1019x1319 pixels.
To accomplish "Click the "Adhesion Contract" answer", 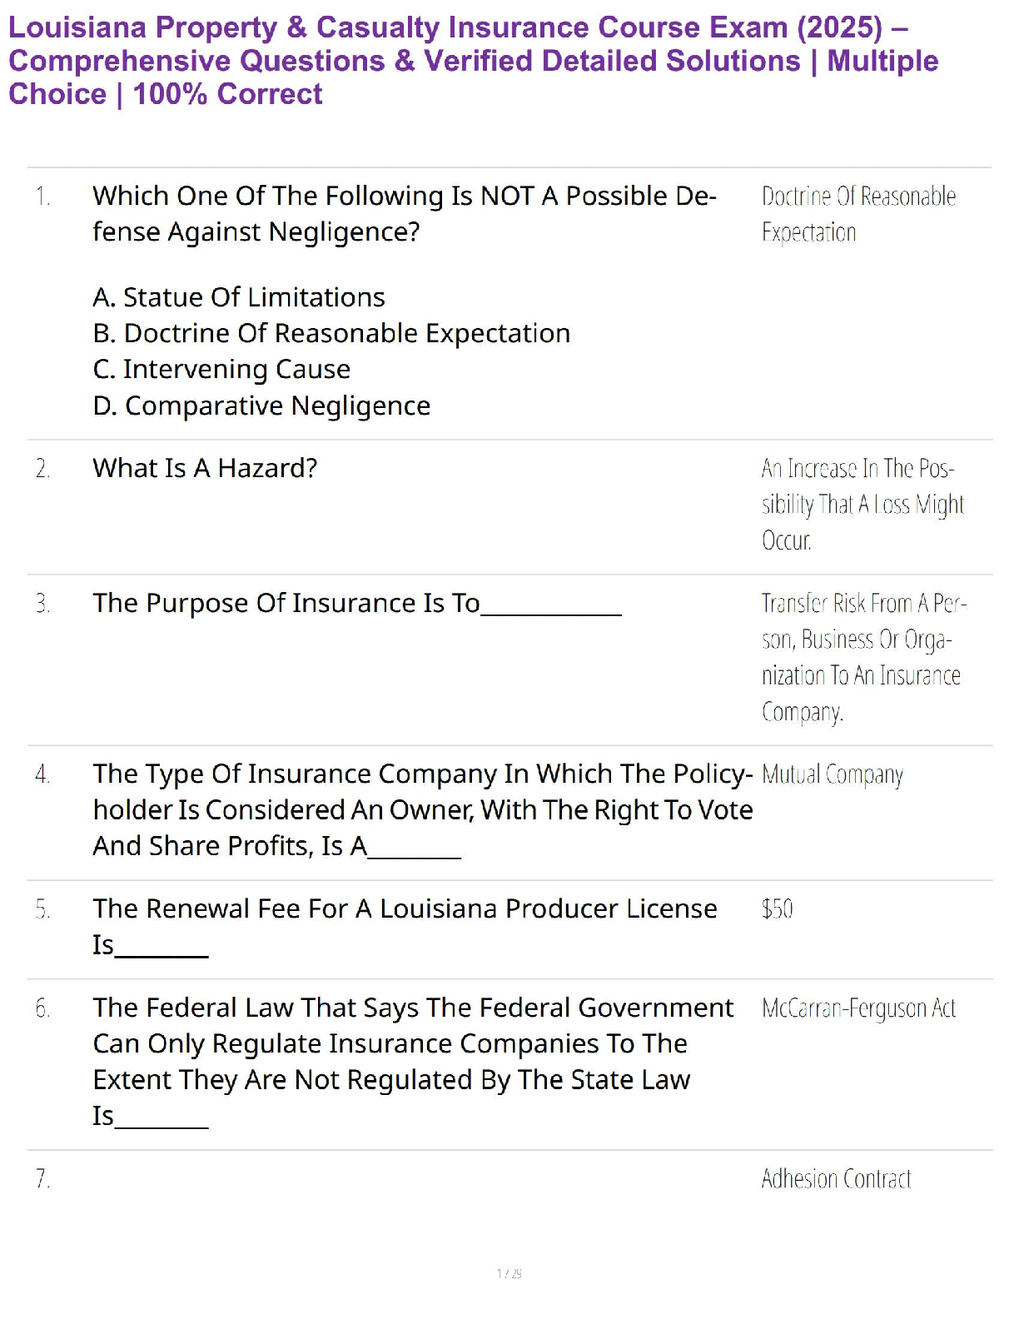I will point(836,1179).
